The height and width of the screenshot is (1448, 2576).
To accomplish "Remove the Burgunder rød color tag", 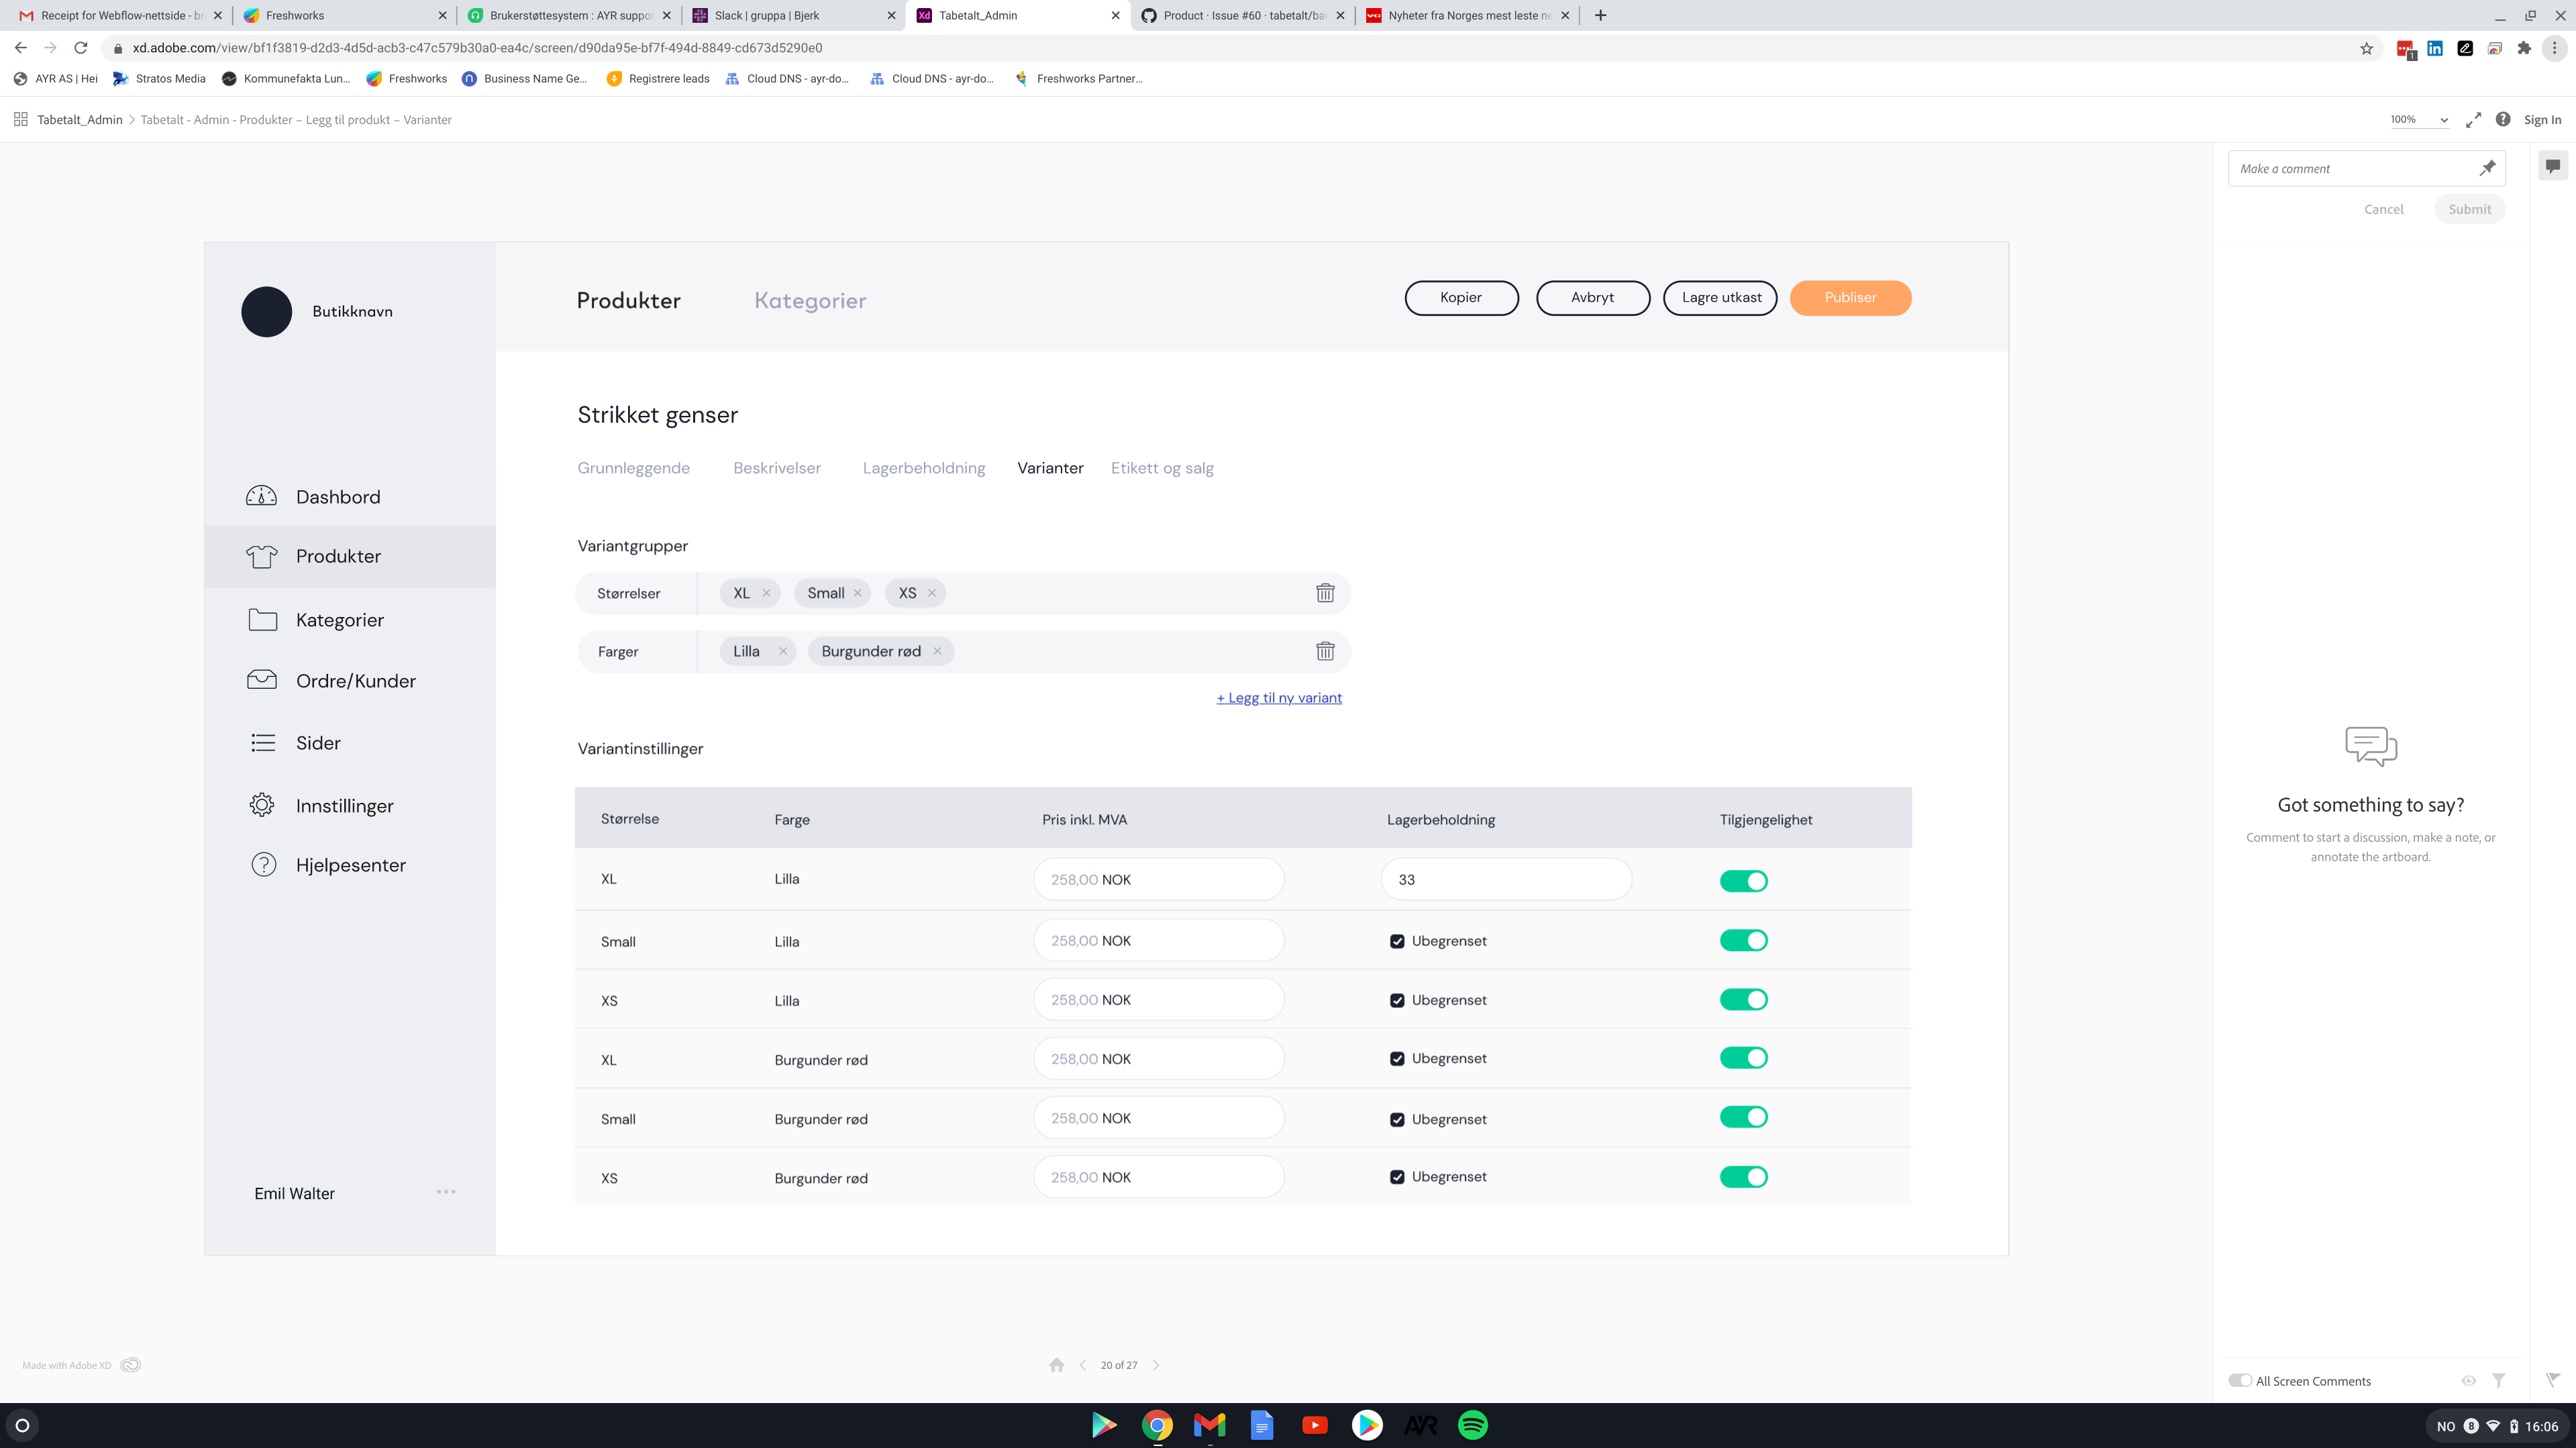I will pos(937,651).
